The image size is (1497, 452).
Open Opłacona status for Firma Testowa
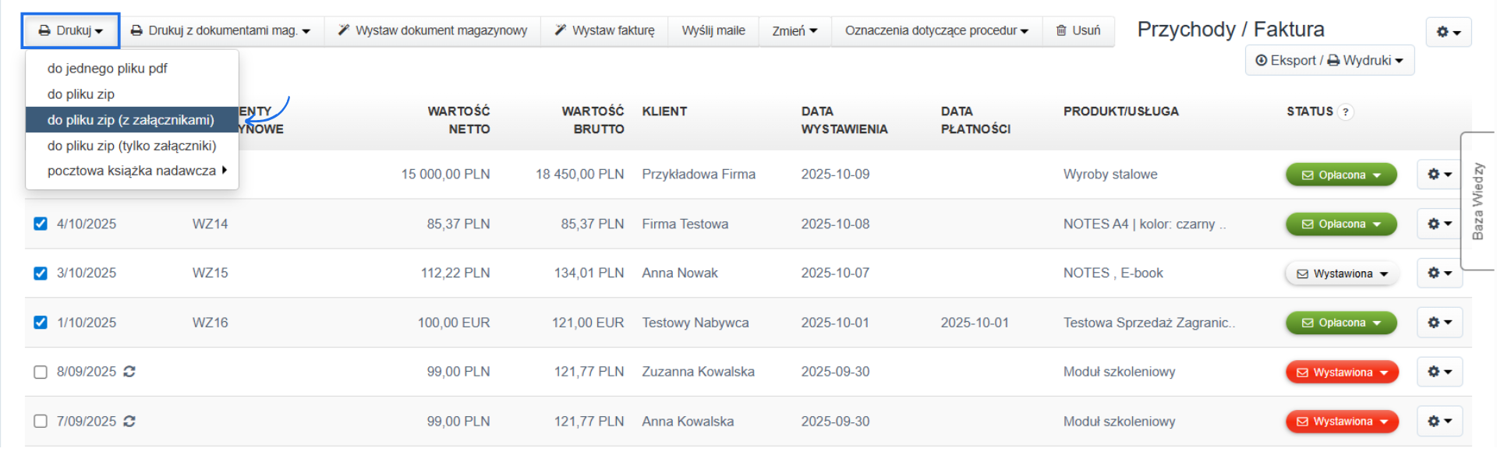(x=1341, y=224)
